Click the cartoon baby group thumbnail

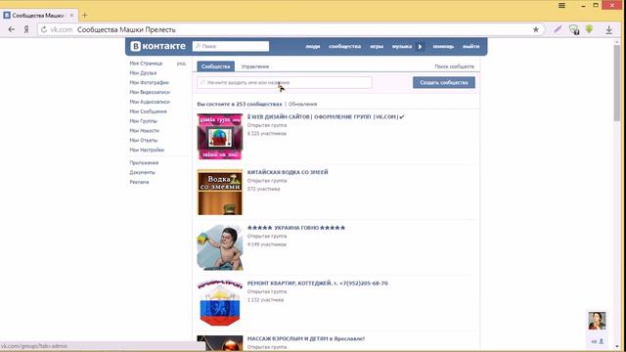[219, 247]
